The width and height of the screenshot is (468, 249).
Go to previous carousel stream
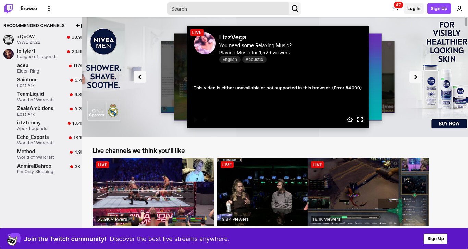[x=140, y=77]
